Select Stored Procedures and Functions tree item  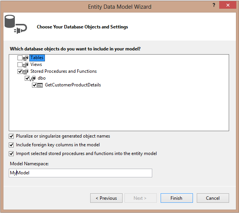[64, 71]
